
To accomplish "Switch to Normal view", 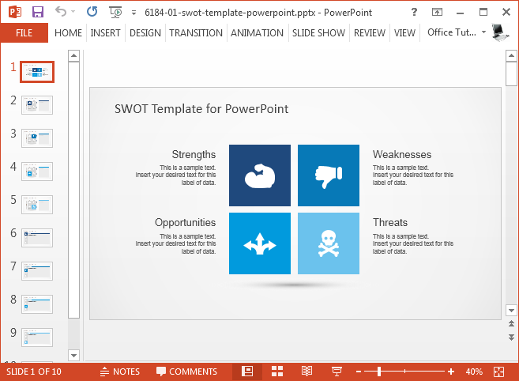I will (247, 372).
